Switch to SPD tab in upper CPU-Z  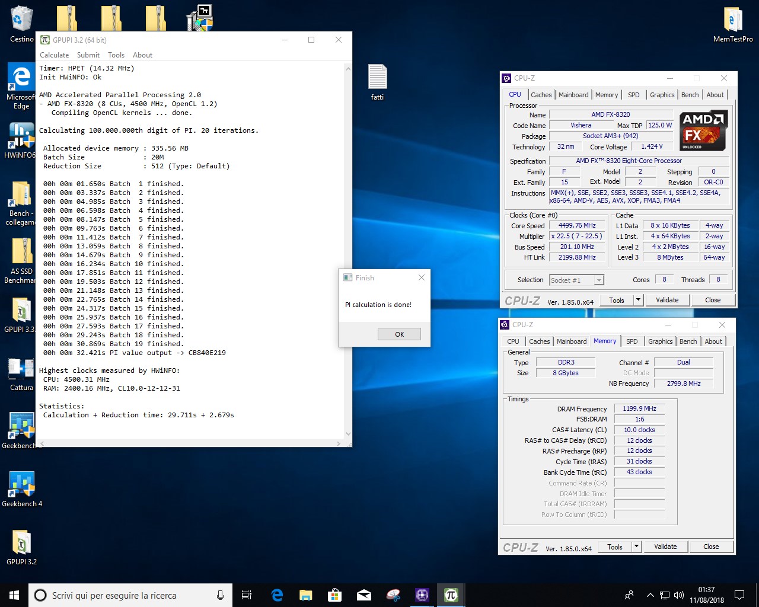[634, 95]
